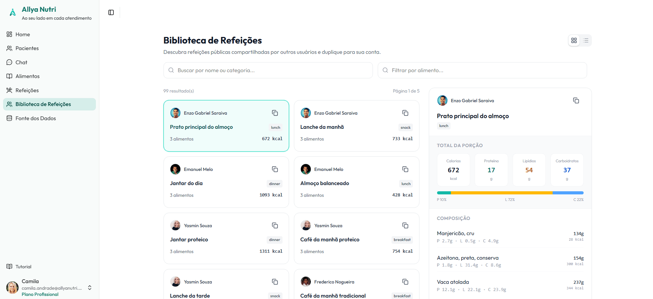Screen dimensions: 653x299
Task: Click Camila's profile avatar
Action: coord(12,288)
